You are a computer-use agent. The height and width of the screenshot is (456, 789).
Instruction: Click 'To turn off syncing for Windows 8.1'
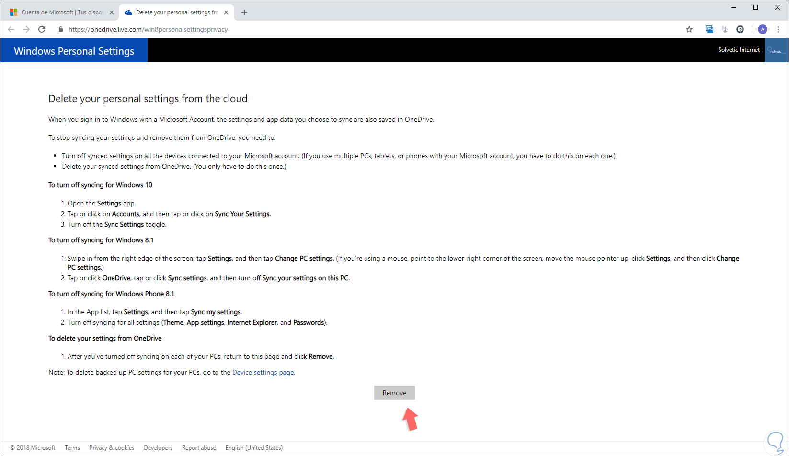pyautogui.click(x=101, y=240)
